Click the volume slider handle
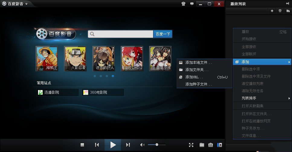The image size is (292, 152). click(x=157, y=145)
